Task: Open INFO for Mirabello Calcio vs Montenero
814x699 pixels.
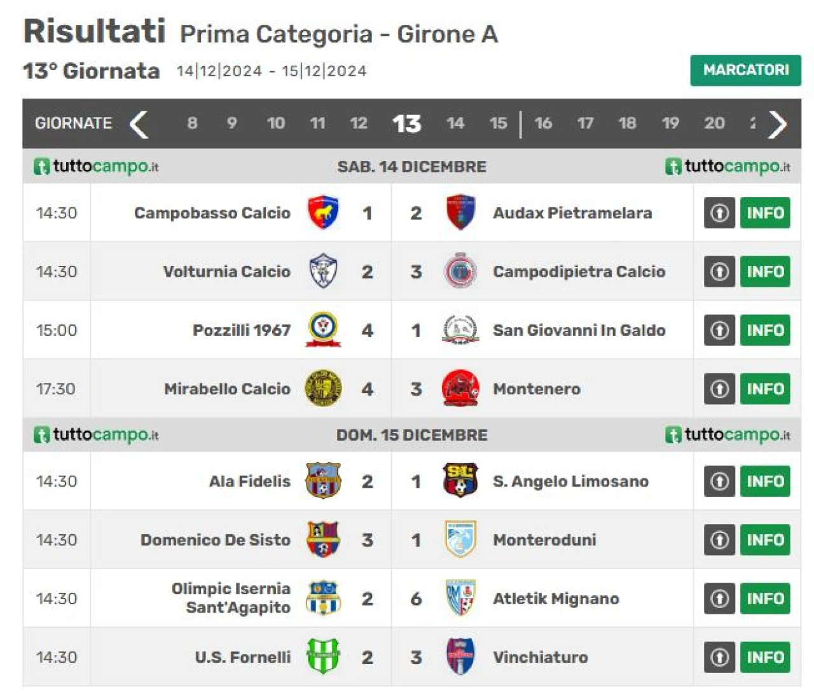Action: [x=765, y=389]
